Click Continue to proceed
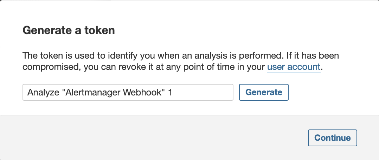This screenshot has width=379, height=160. coord(332,138)
